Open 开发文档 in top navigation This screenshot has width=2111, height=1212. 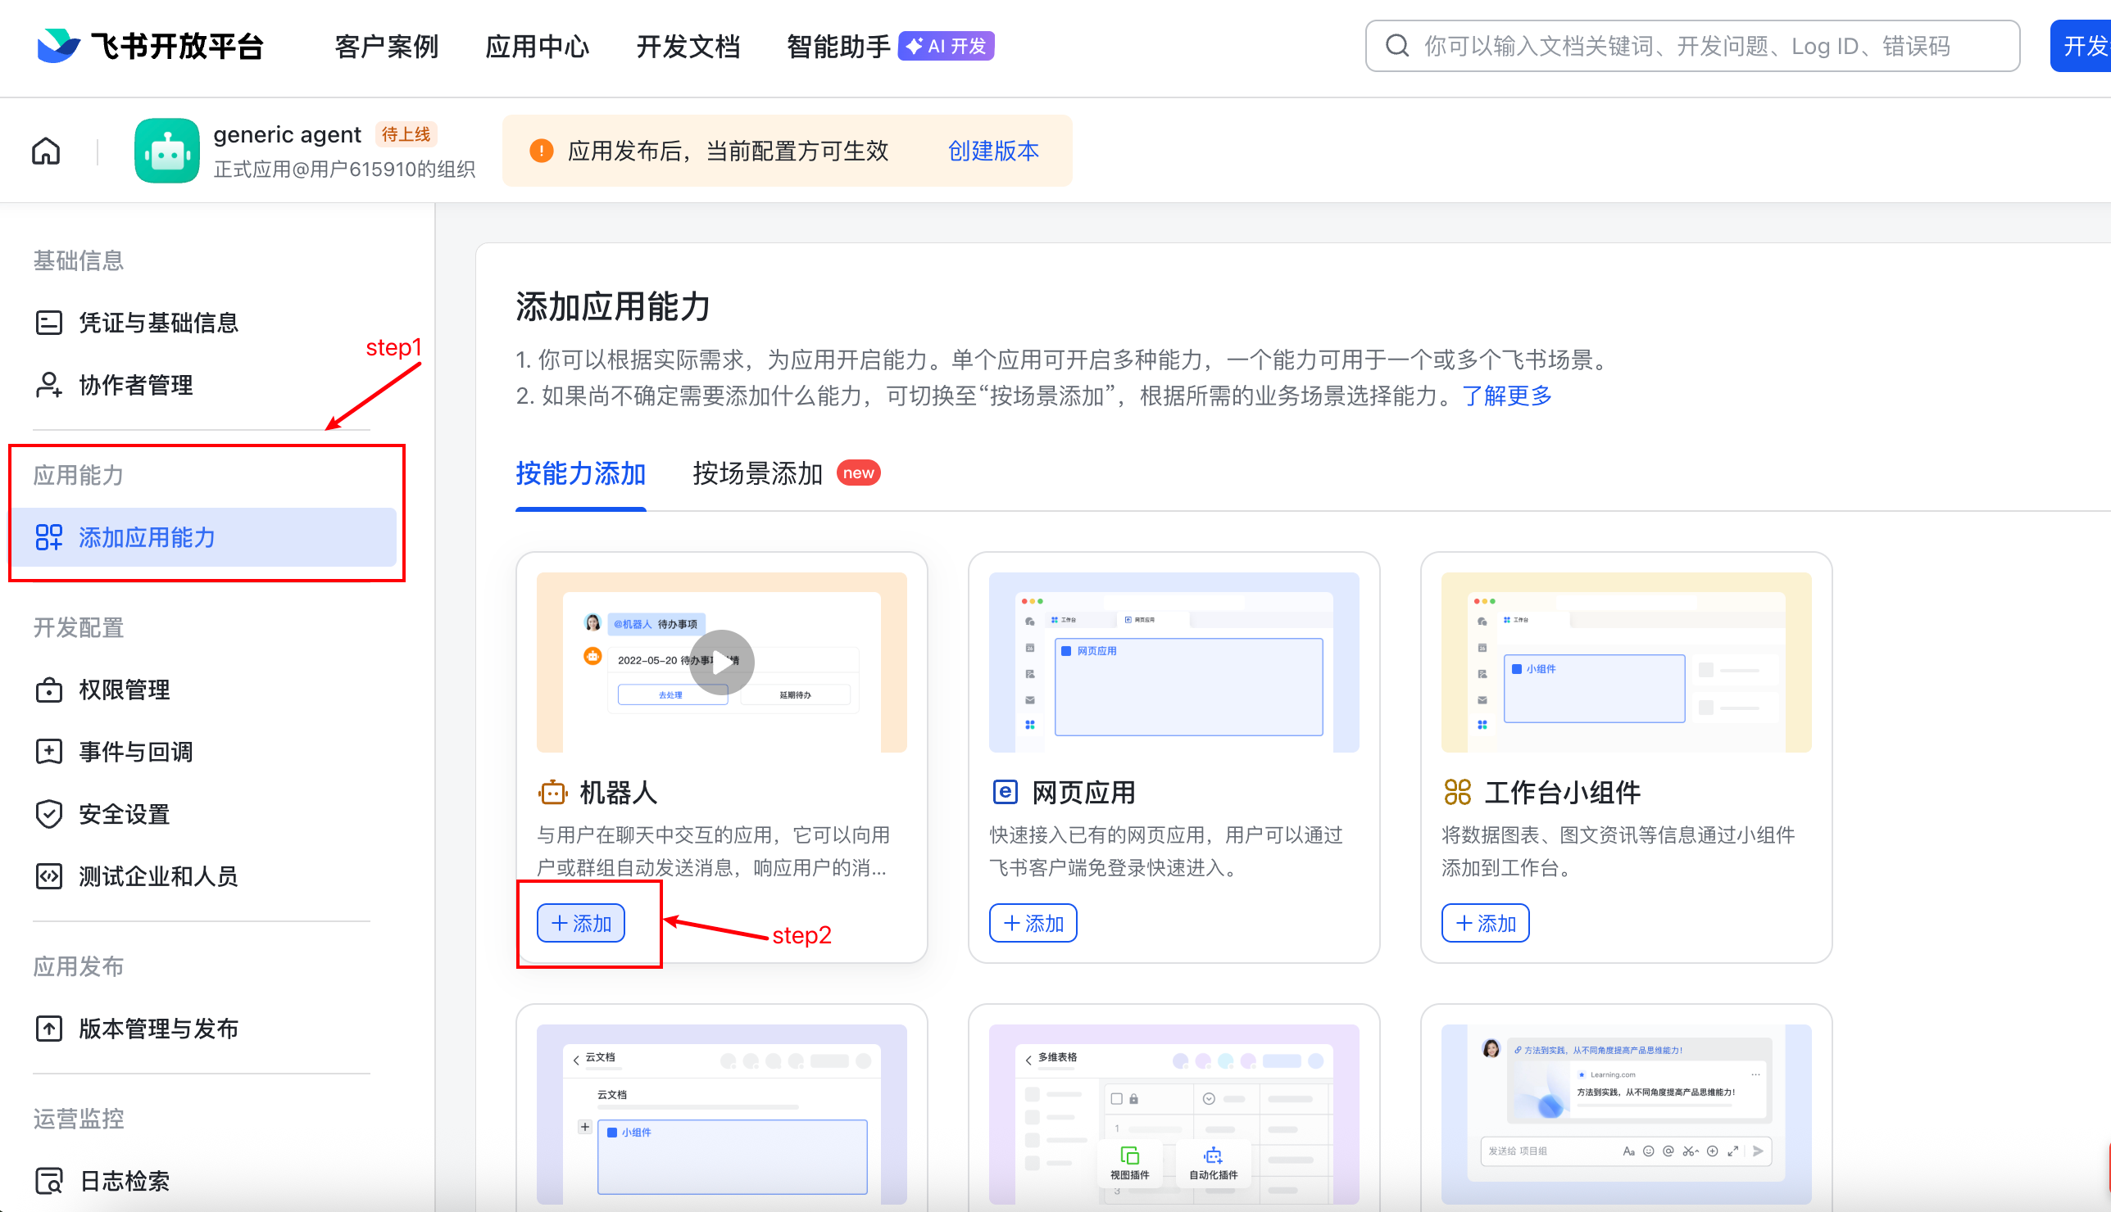click(688, 47)
